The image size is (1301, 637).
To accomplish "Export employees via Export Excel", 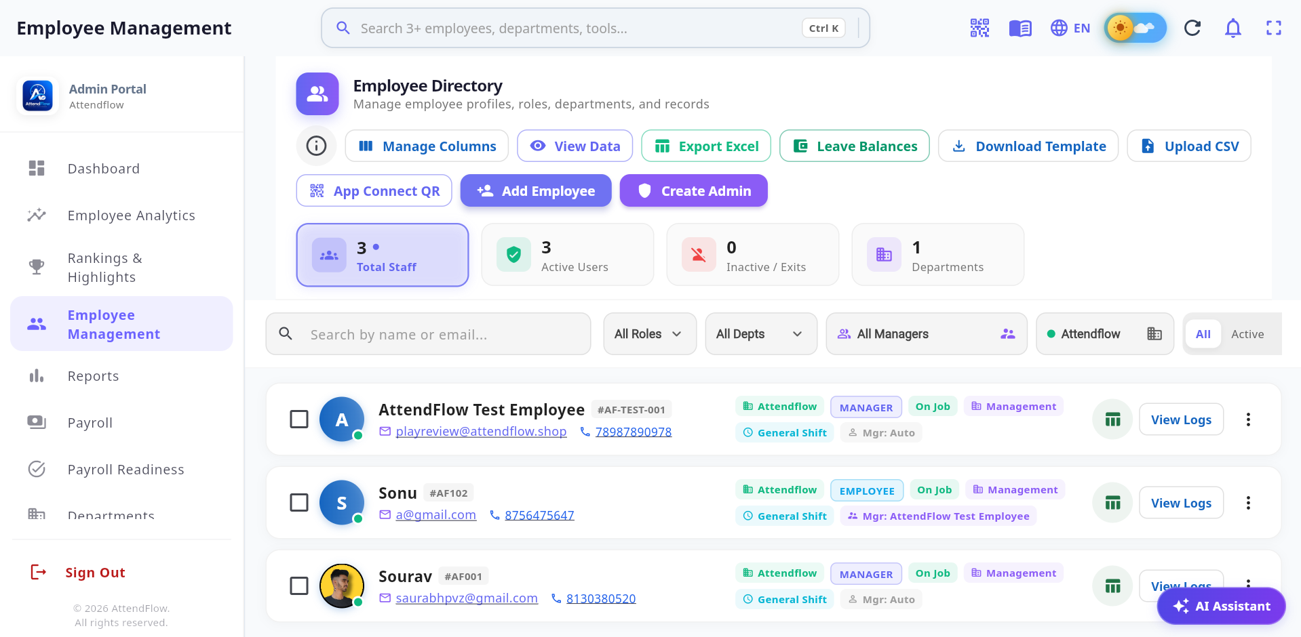I will click(706, 146).
